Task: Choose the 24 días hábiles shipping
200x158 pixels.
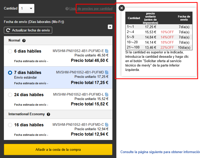Action: 10,95
